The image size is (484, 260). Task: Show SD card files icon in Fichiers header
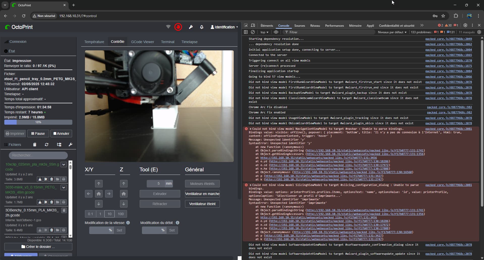(35, 145)
